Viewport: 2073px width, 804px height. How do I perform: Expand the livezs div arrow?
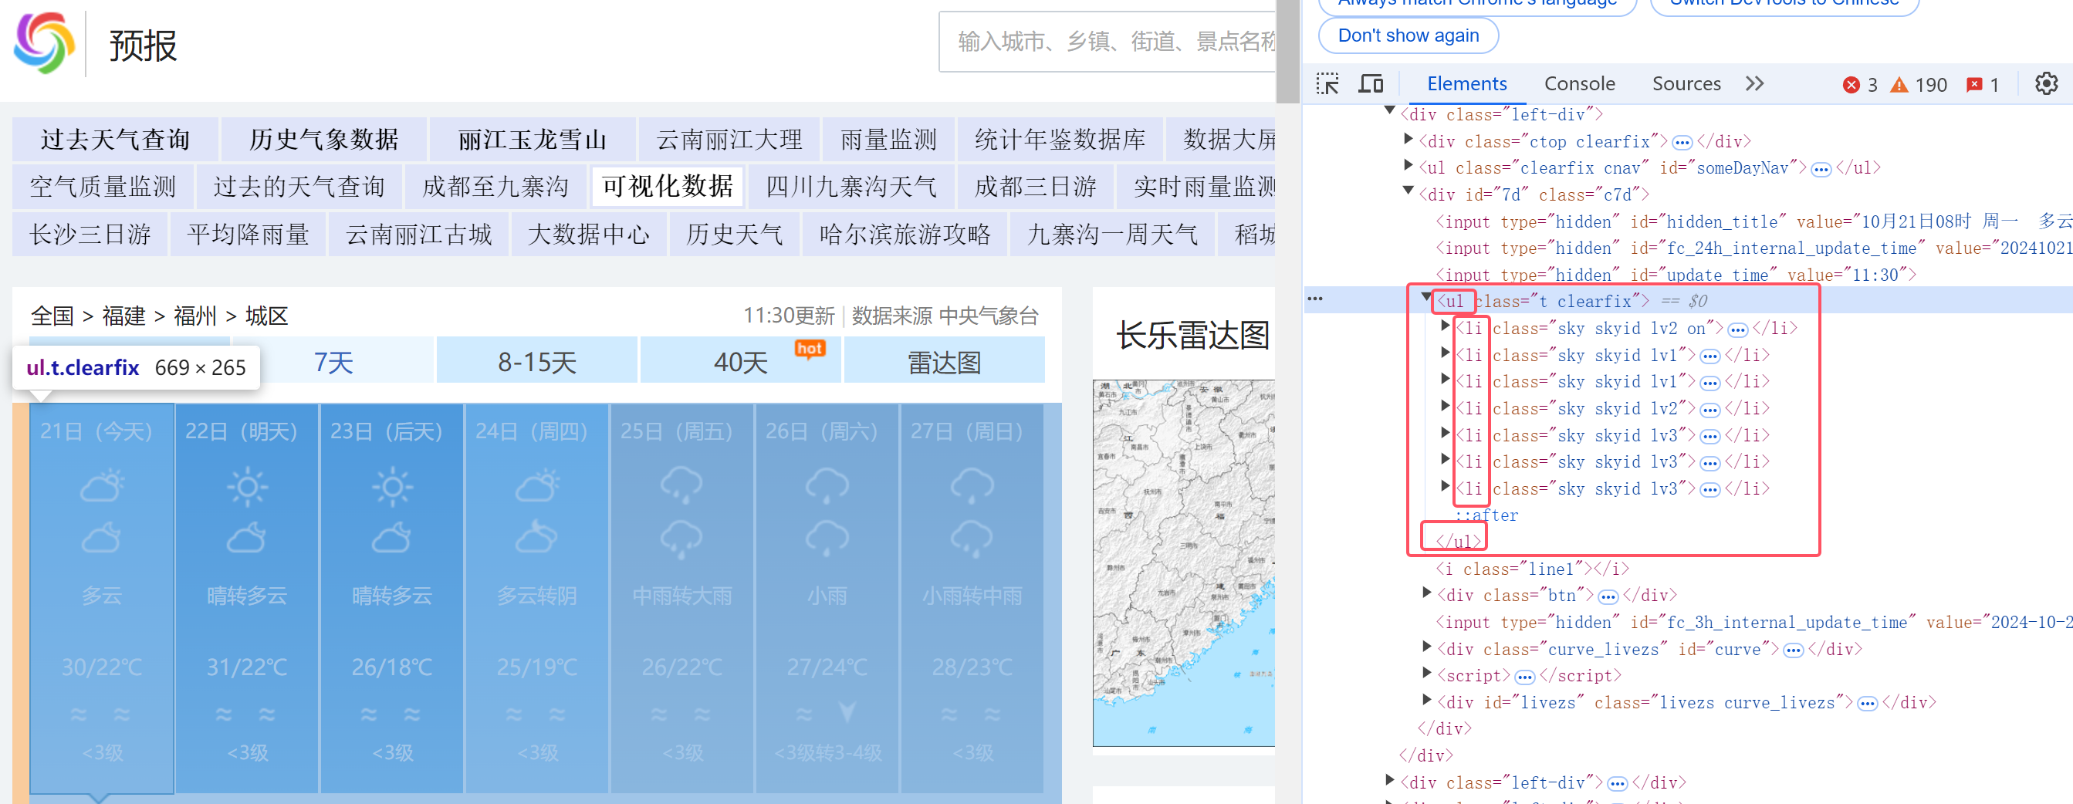[x=1427, y=699]
